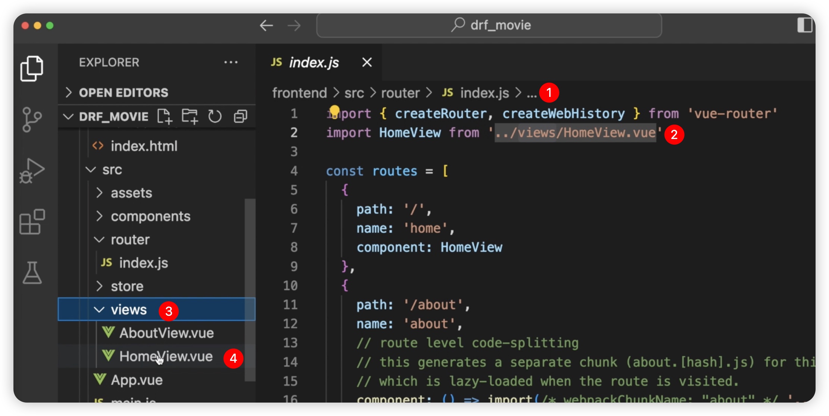
Task: Click the EXPLORER panel title
Action: [x=109, y=62]
